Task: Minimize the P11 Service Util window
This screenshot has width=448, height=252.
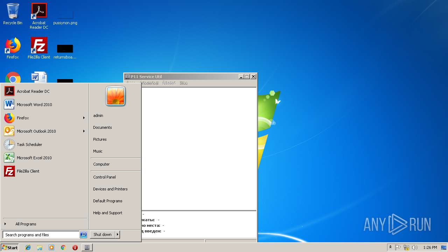Action: coord(241,77)
